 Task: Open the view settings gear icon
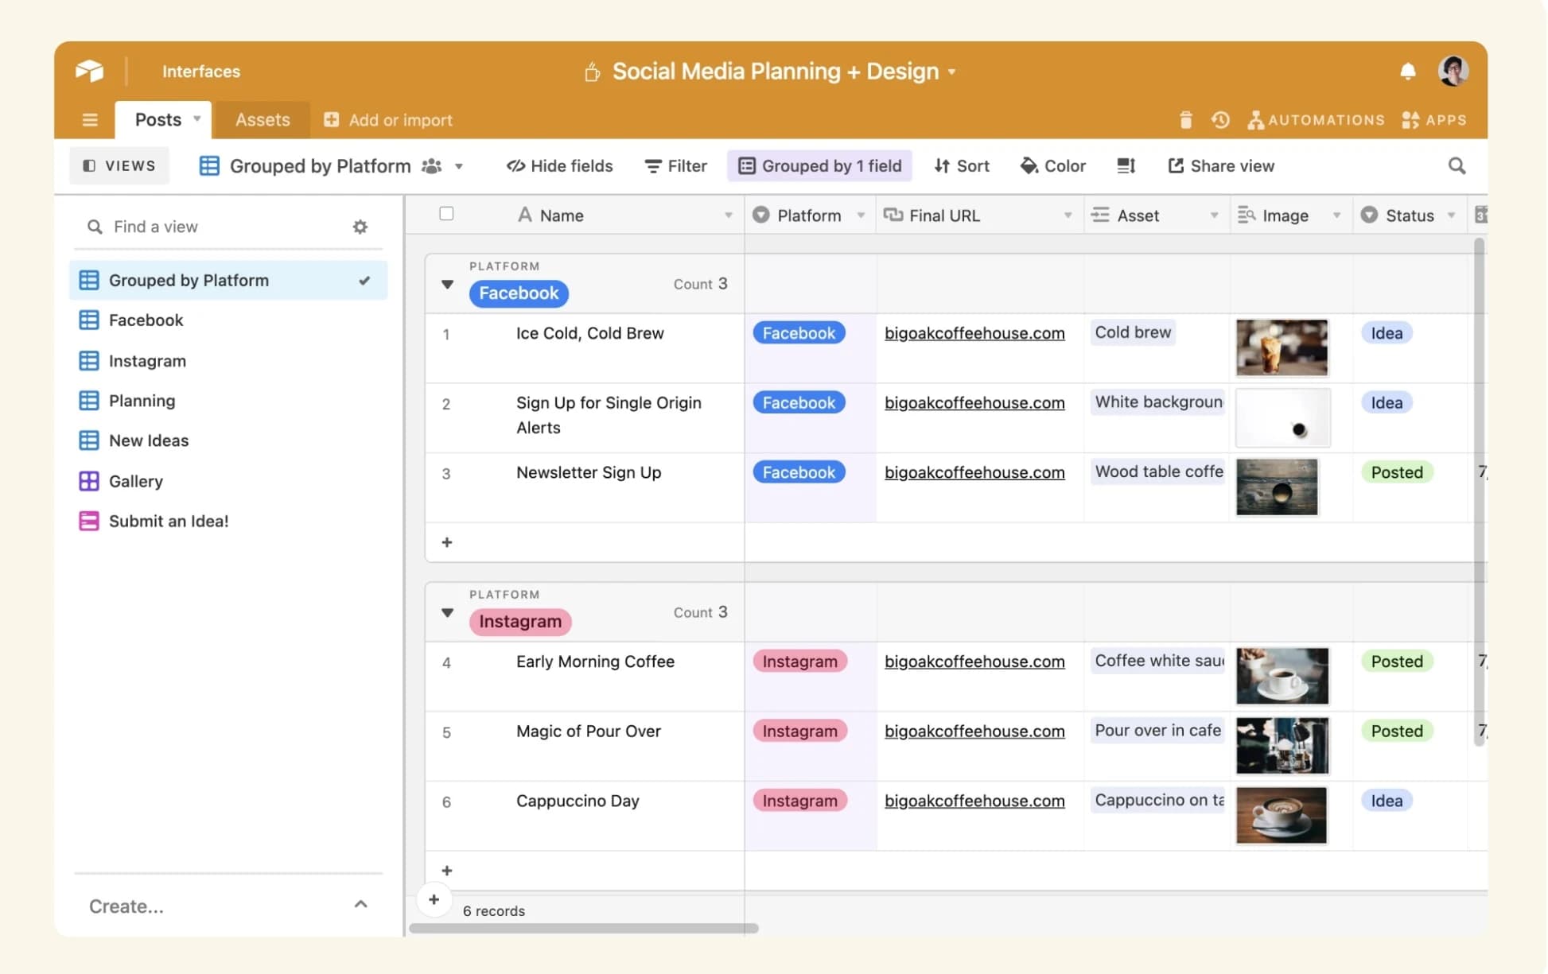360,227
